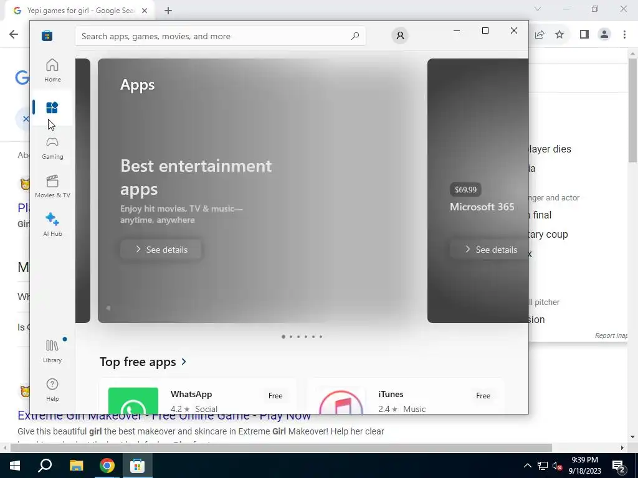Show hidden tray icons chevron

click(x=527, y=466)
